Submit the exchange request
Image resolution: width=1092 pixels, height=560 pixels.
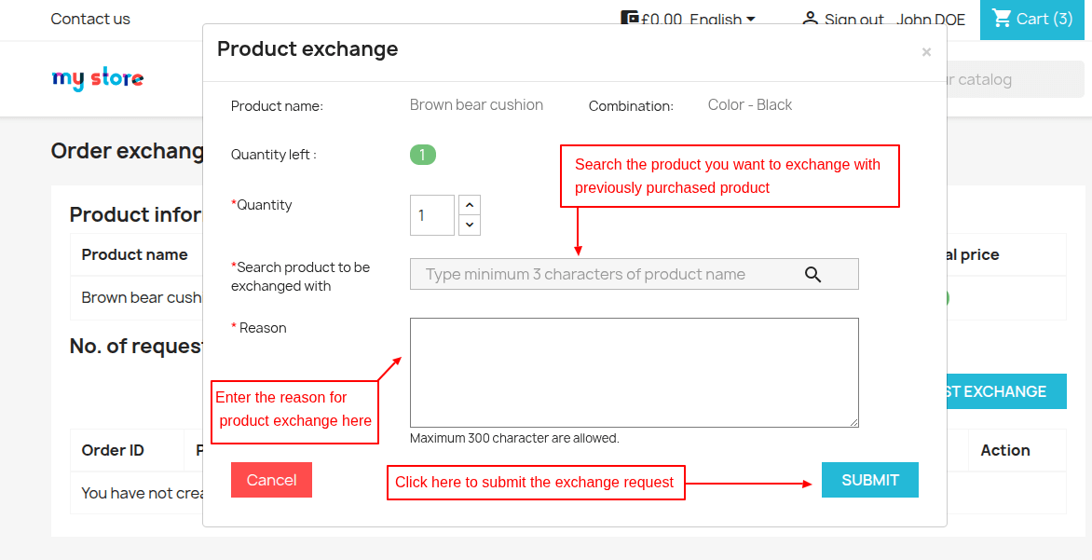coord(869,479)
